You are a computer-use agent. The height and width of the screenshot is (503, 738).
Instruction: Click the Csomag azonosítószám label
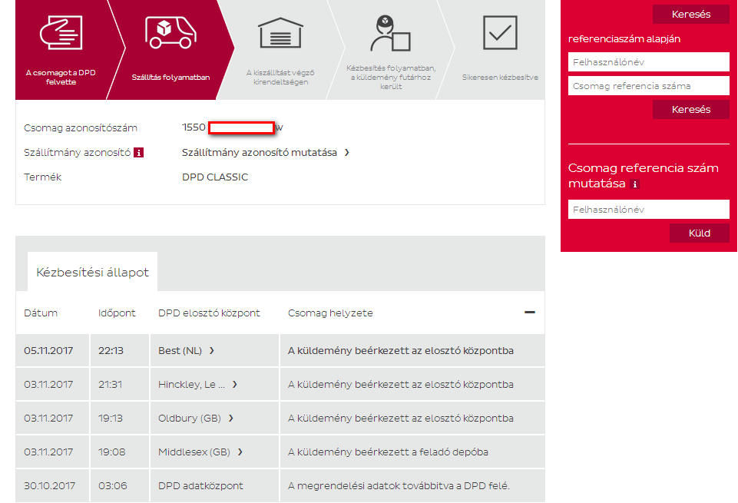click(81, 128)
